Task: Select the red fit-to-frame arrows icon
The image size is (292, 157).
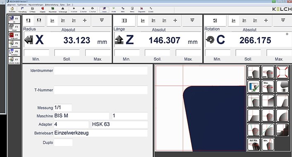Action: (x=282, y=72)
